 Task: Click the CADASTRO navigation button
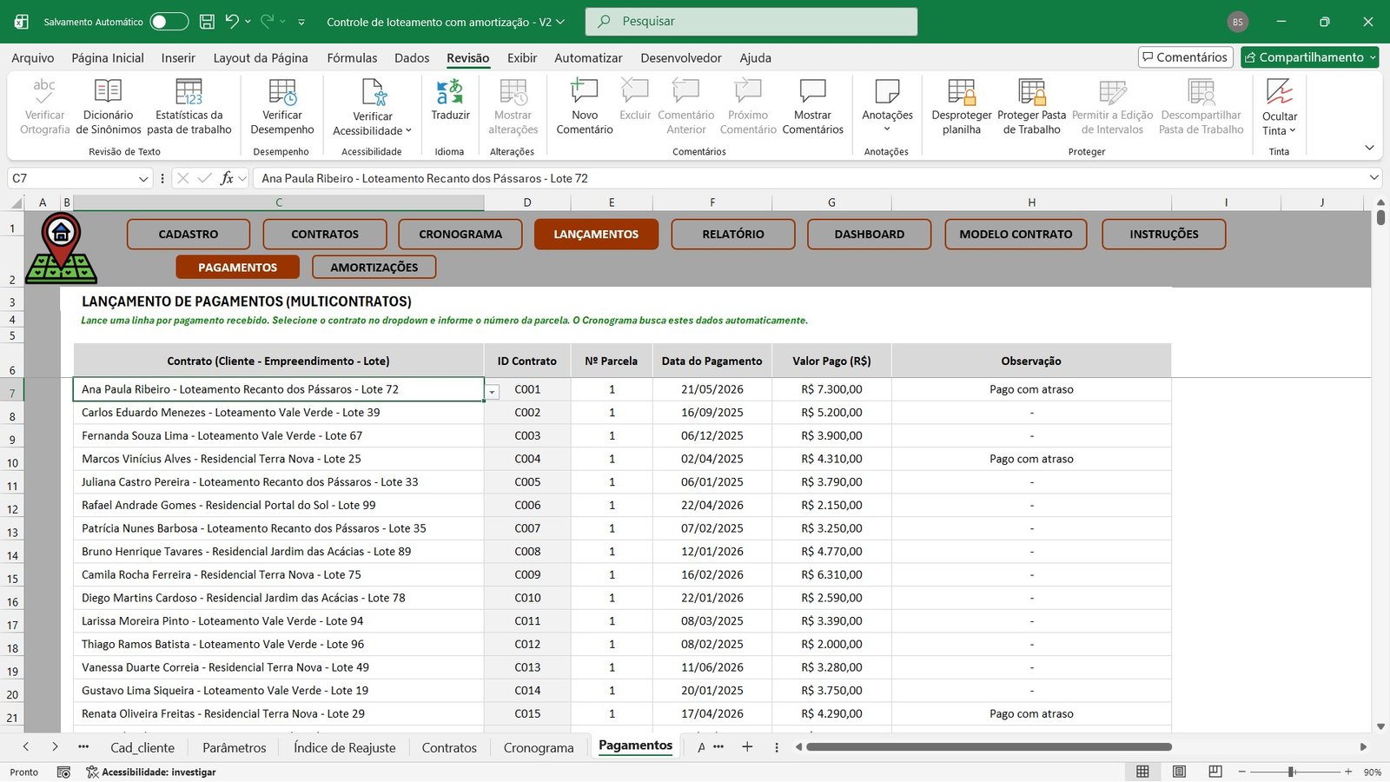(189, 235)
